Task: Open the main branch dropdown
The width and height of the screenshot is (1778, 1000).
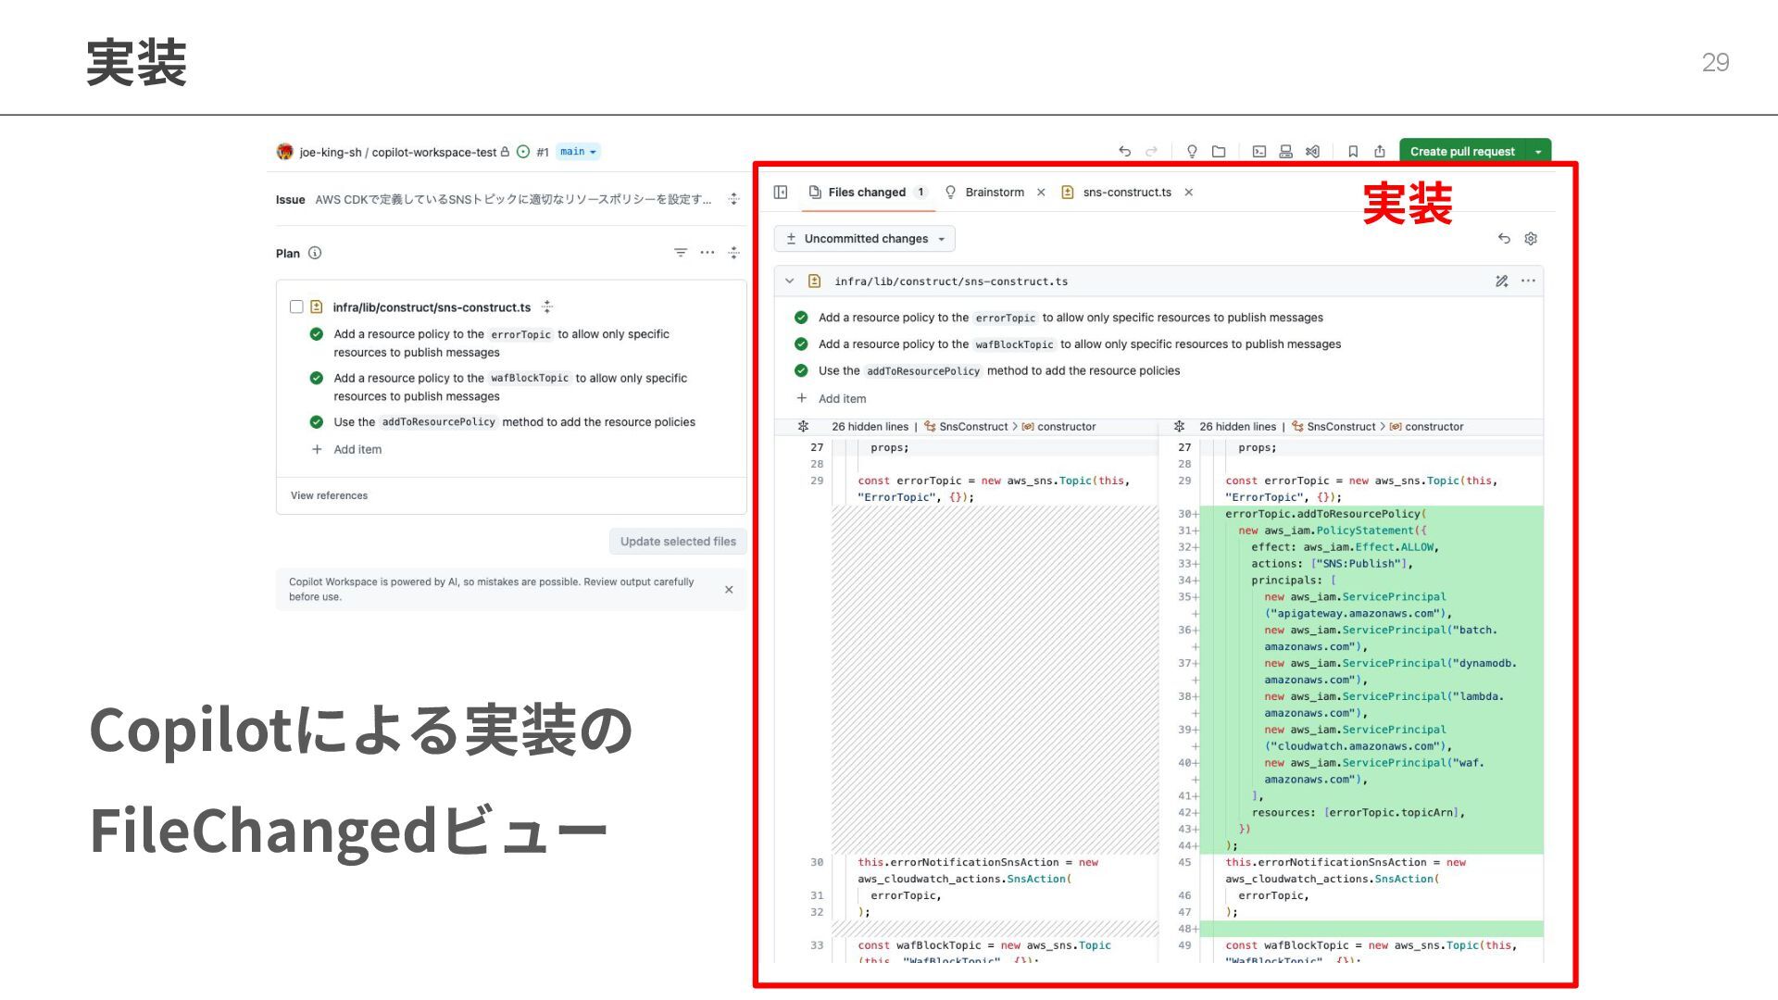Action: [578, 152]
